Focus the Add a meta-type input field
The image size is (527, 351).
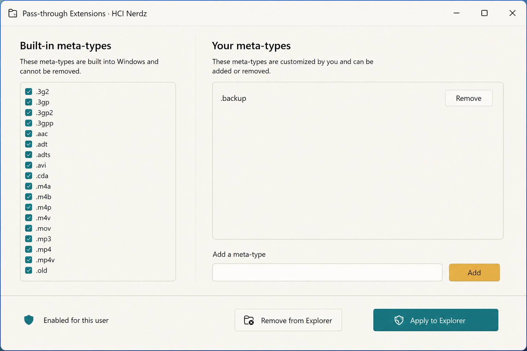327,273
